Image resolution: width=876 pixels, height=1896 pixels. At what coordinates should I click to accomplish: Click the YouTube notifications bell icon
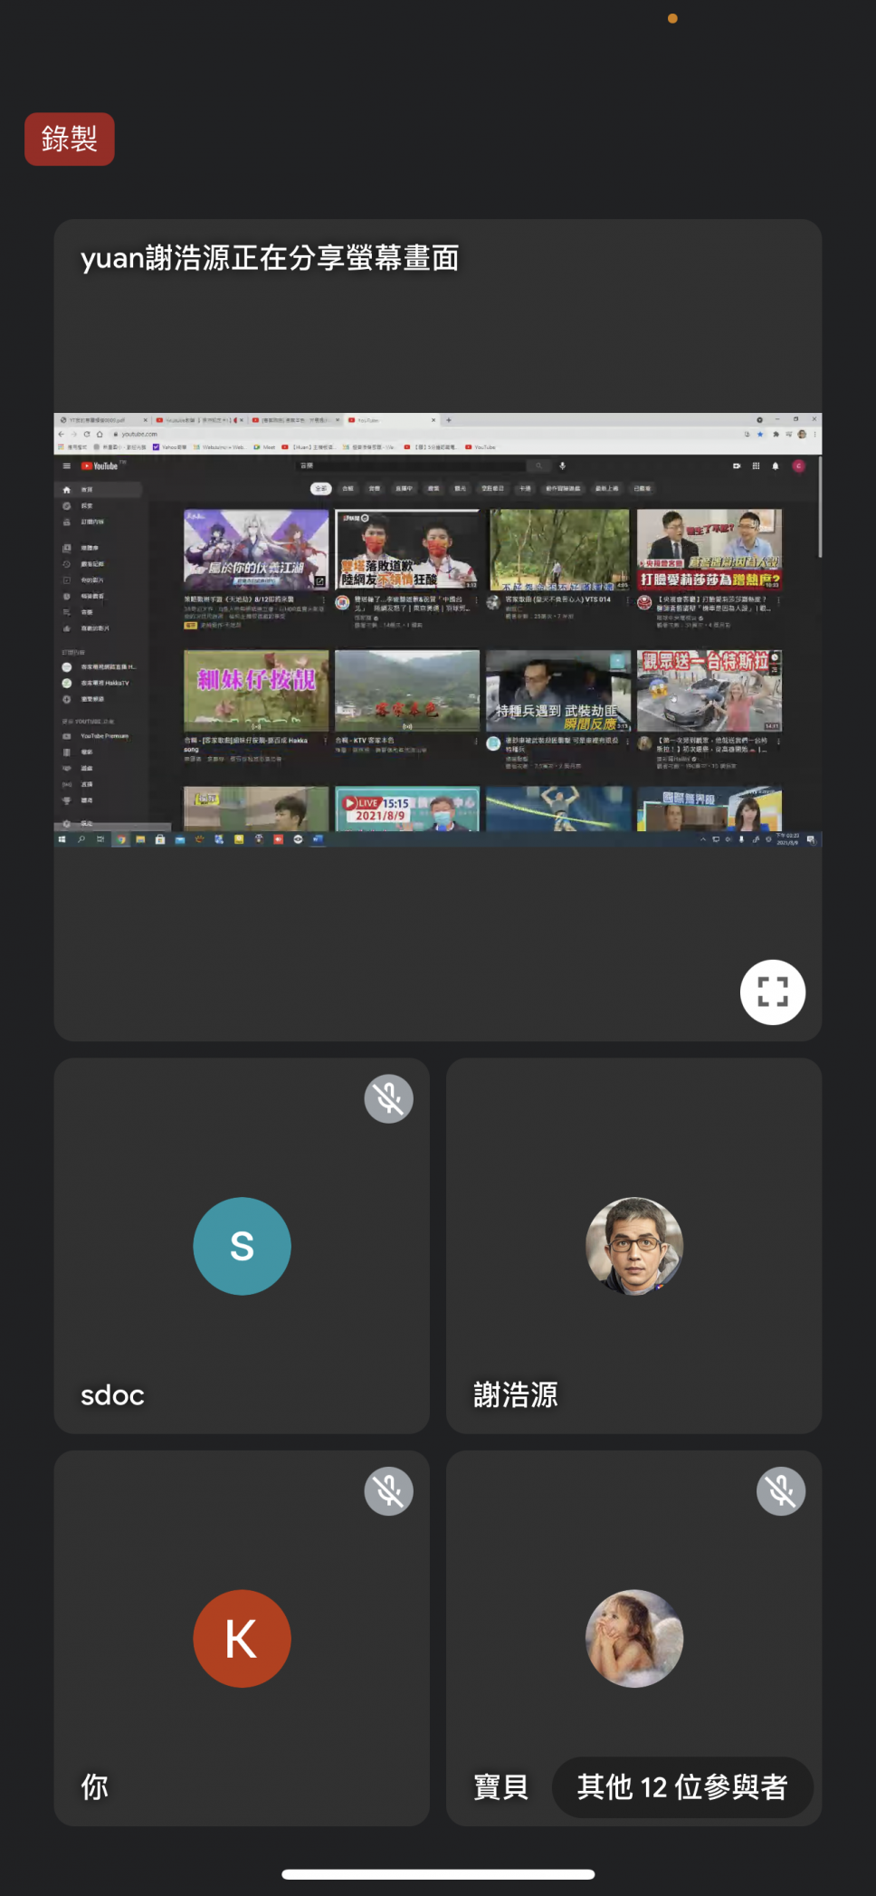pyautogui.click(x=776, y=466)
